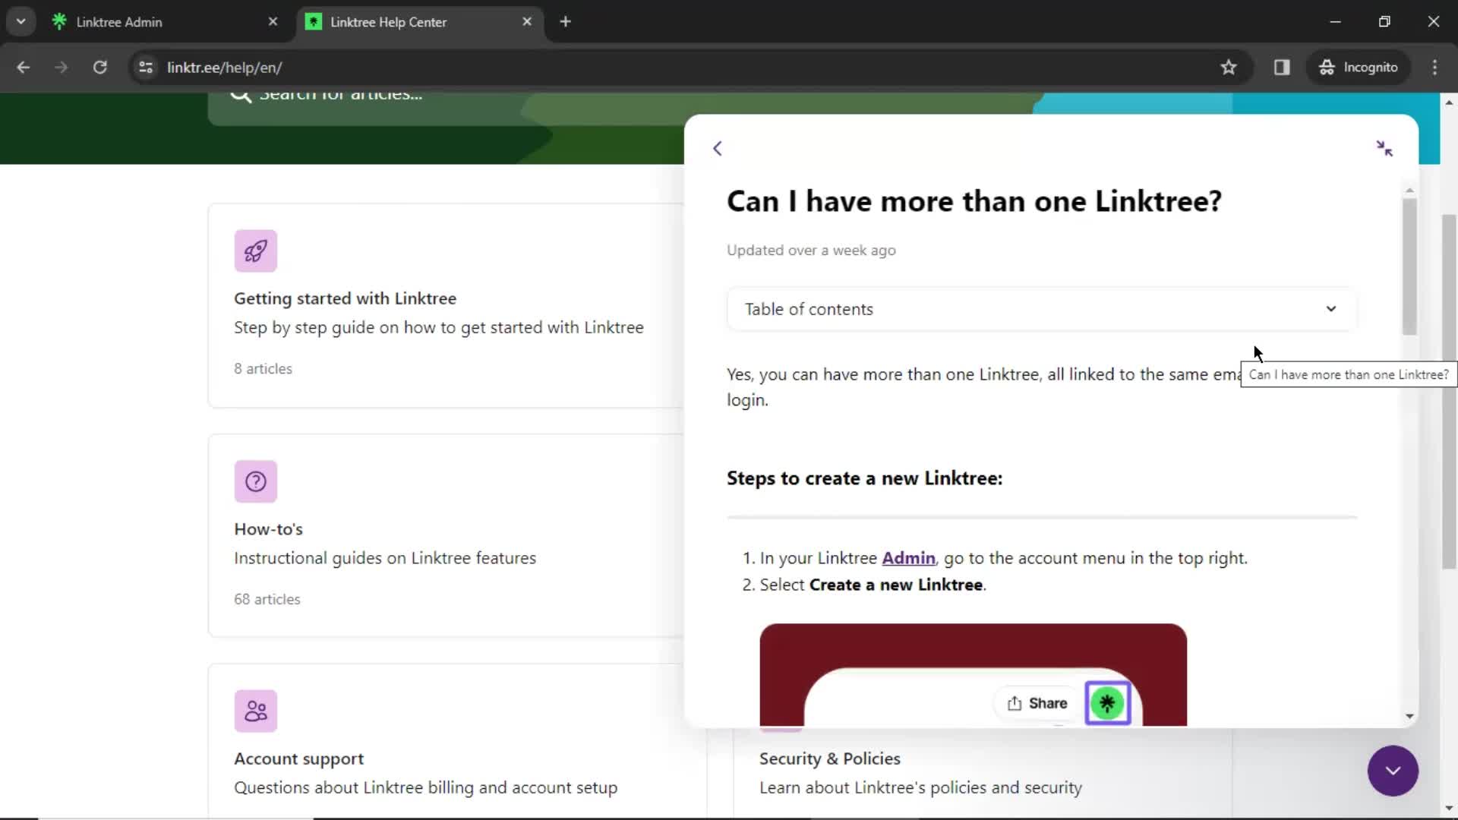The width and height of the screenshot is (1458, 820).
Task: Navigate back in browser
Action: (24, 68)
